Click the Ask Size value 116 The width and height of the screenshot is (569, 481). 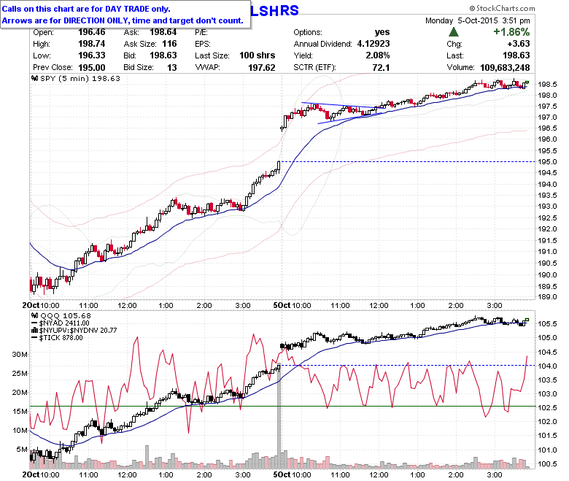[169, 44]
